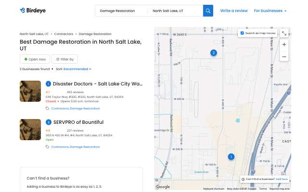
Task: Click Damage Restoration breadcrumb
Action: coord(95,34)
